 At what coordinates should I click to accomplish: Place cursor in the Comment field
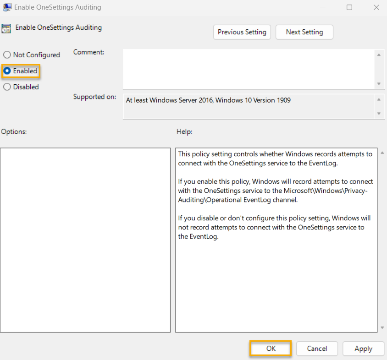point(248,69)
